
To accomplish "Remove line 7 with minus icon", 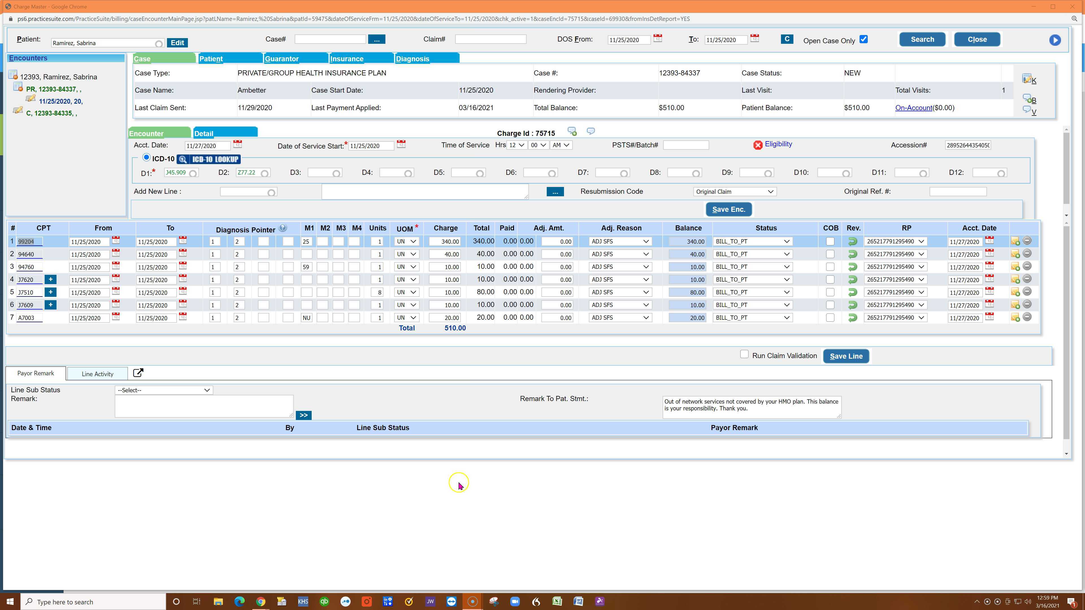I will pyautogui.click(x=1027, y=317).
